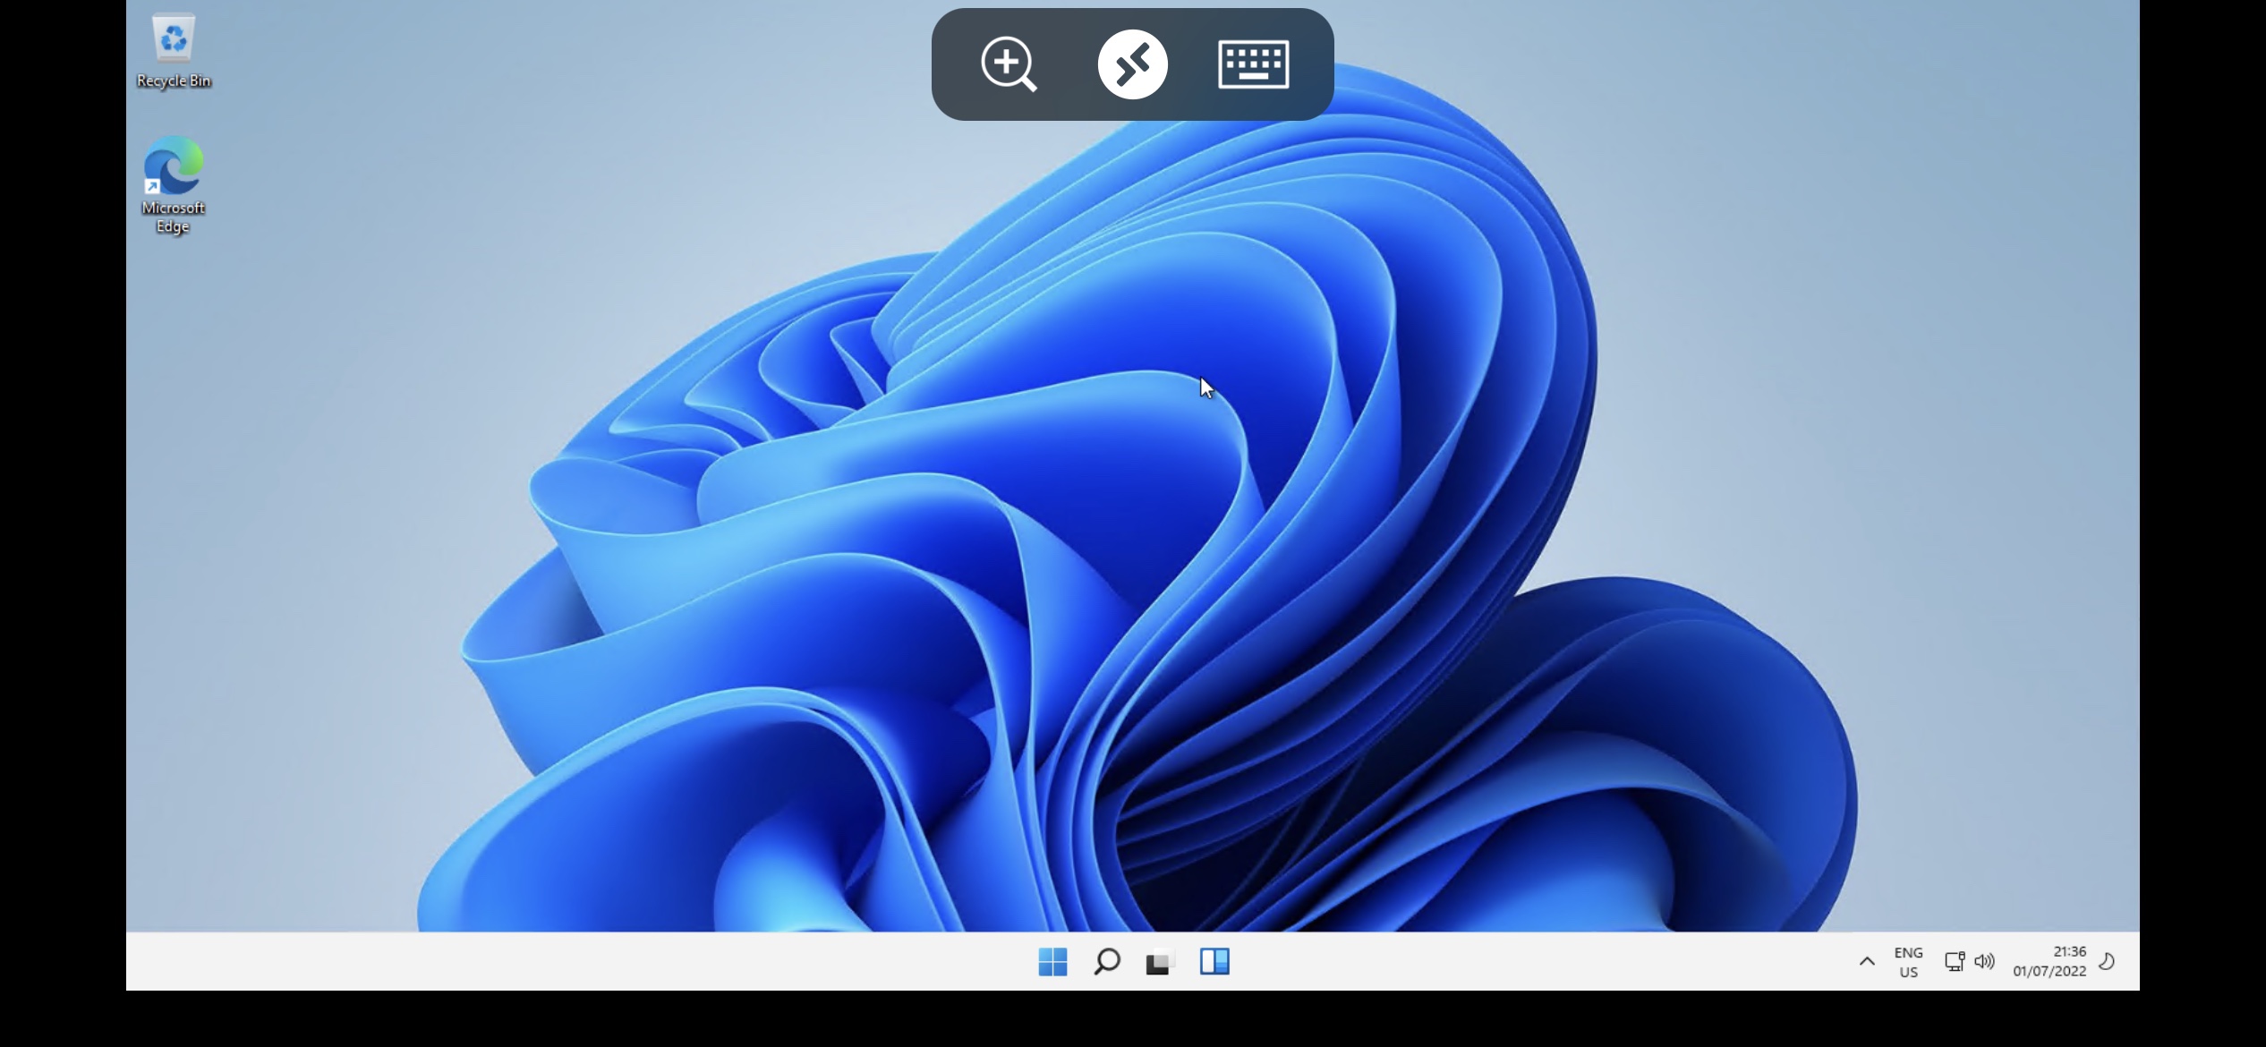Viewport: 2266px width, 1047px height.
Task: Expand the hidden tray icons chevron
Action: [x=1867, y=962]
